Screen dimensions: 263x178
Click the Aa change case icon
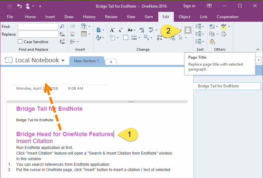pos(130,30)
